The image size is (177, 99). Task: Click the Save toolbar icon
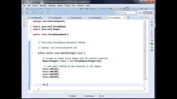point(30,9)
